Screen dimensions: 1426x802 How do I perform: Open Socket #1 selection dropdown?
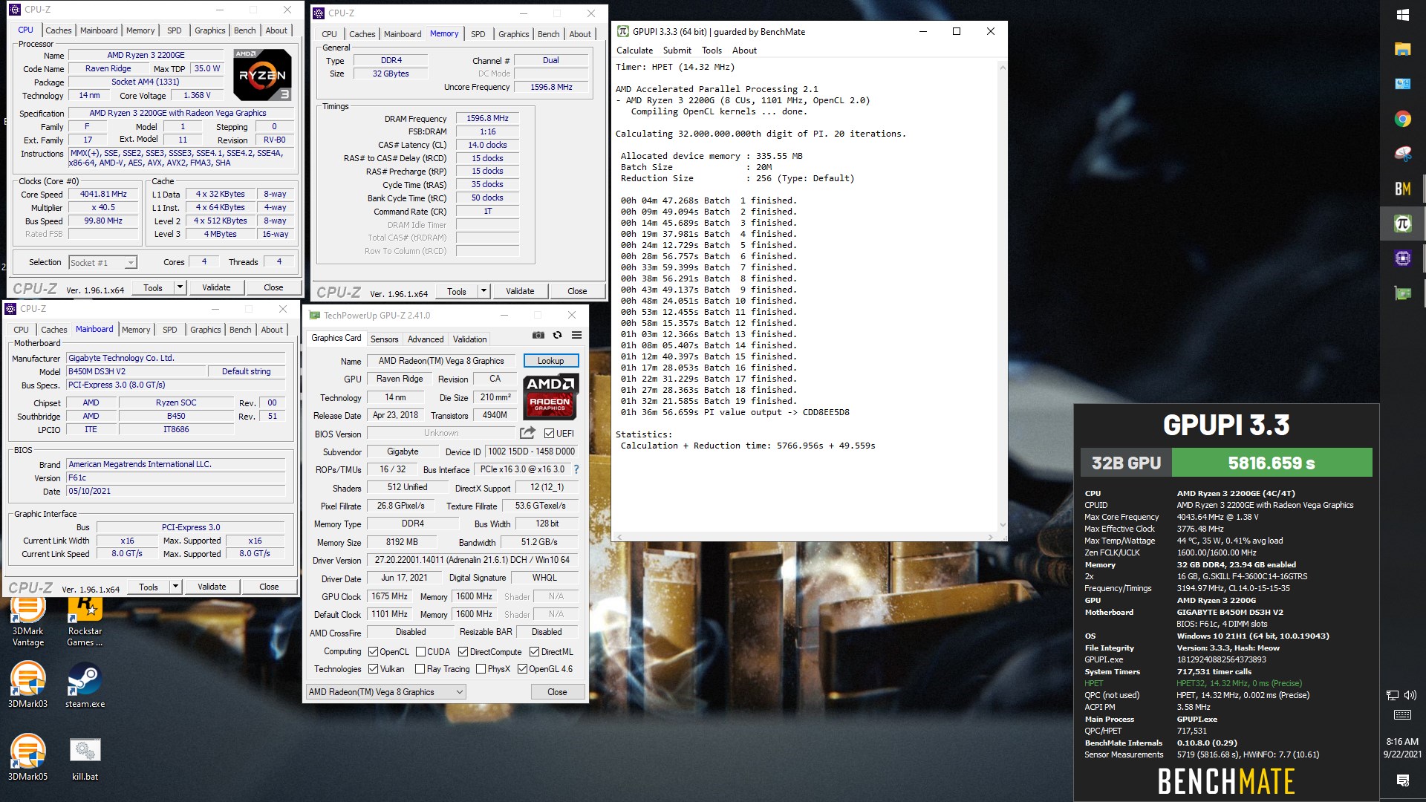[103, 262]
